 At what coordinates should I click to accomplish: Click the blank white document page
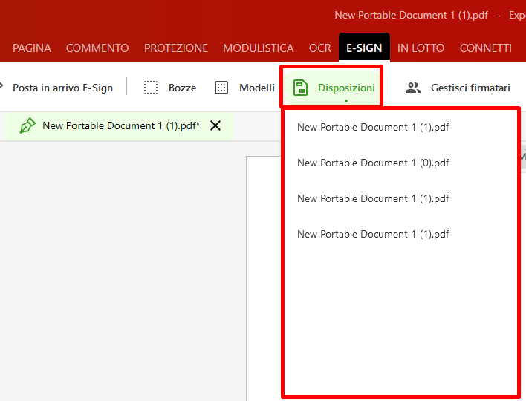[264, 282]
